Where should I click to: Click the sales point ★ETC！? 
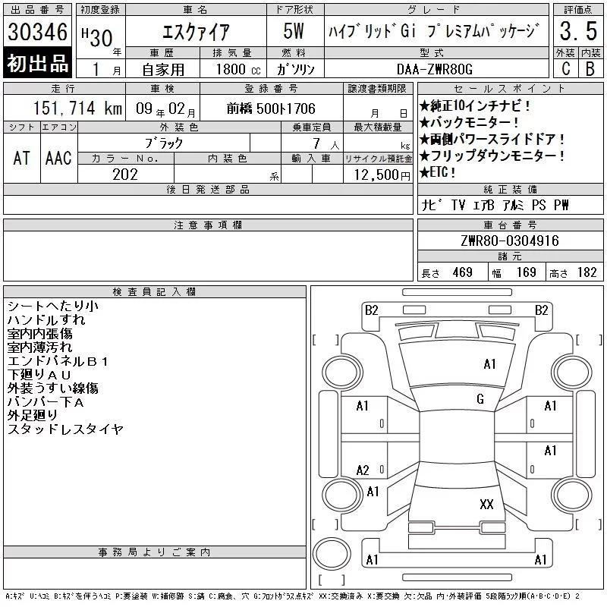438,172
